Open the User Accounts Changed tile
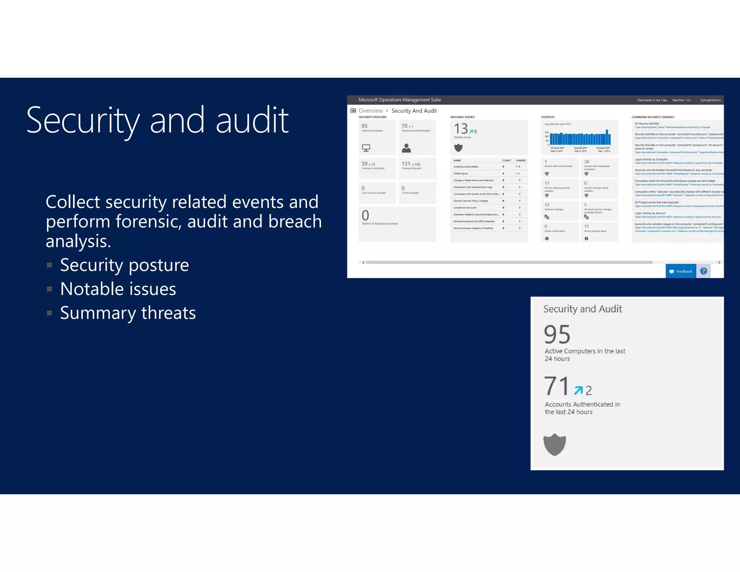Screen dimensions: 740x572 pos(377,193)
